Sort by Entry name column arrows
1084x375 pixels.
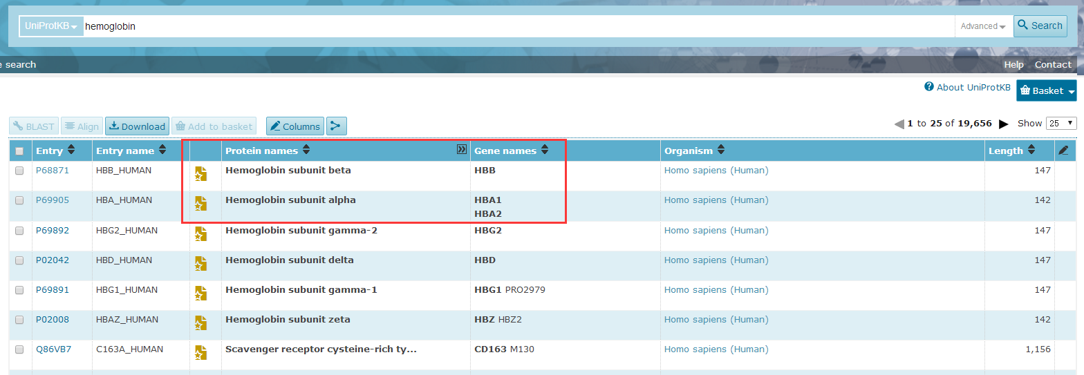pos(162,151)
